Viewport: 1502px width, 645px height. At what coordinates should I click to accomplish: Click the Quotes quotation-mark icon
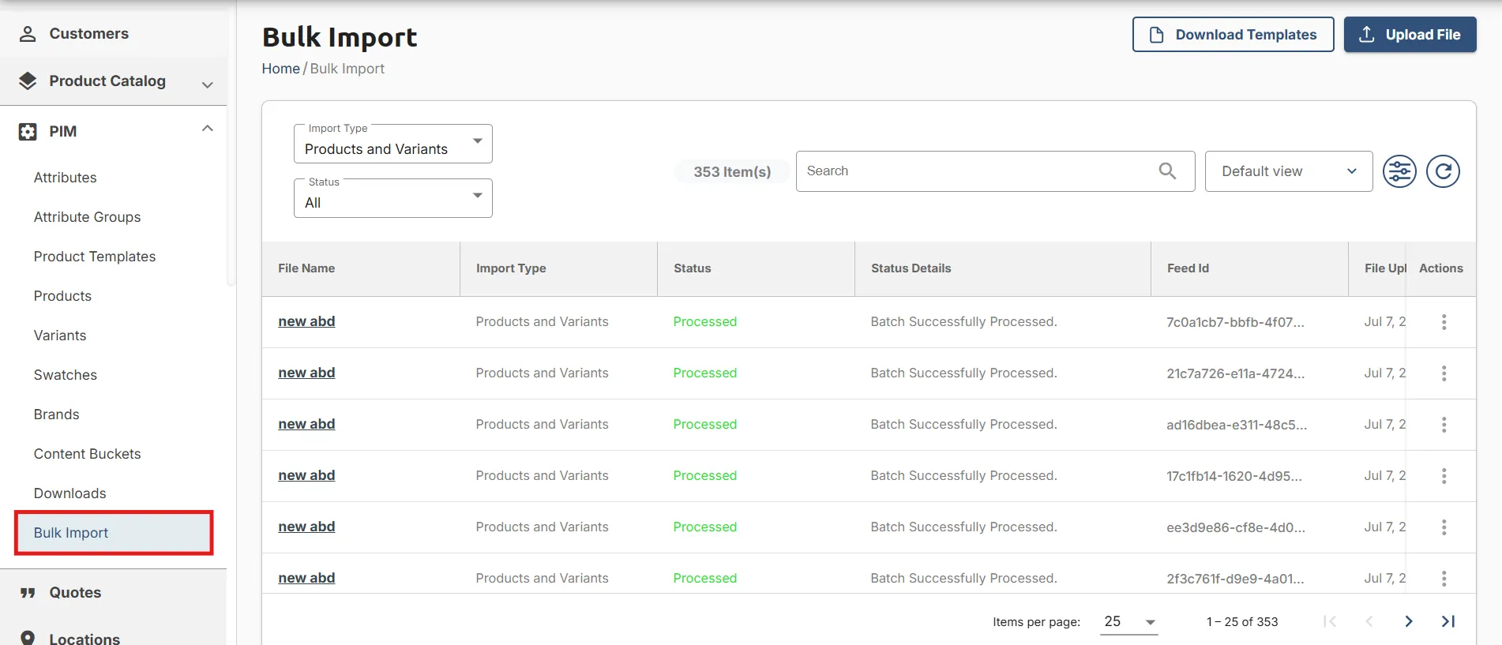(x=28, y=593)
